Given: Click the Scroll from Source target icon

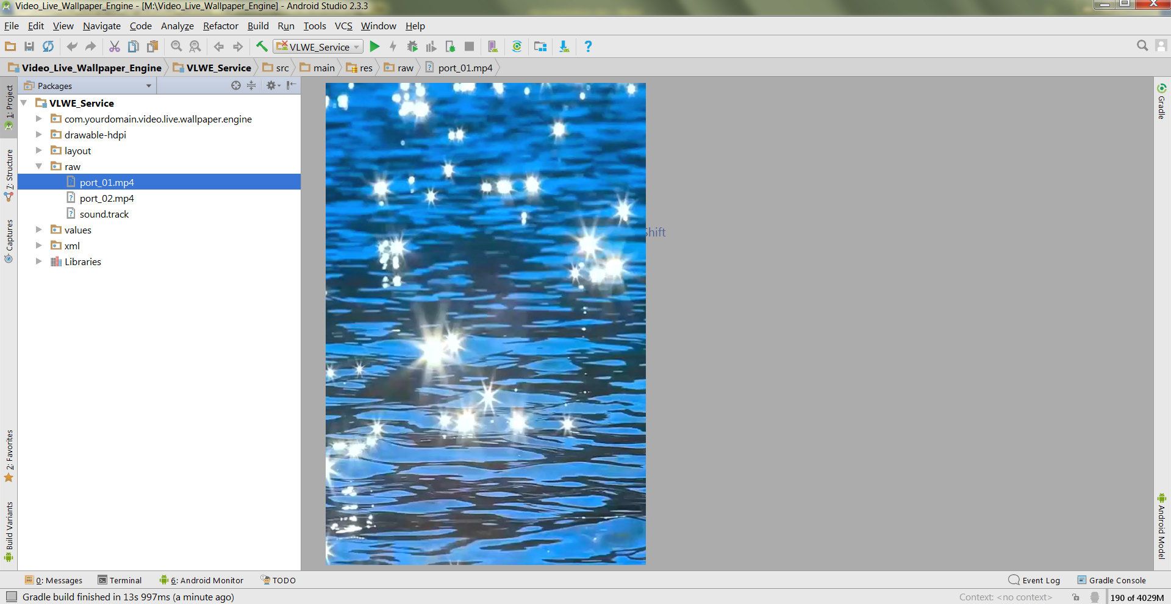Looking at the screenshot, I should click(236, 86).
